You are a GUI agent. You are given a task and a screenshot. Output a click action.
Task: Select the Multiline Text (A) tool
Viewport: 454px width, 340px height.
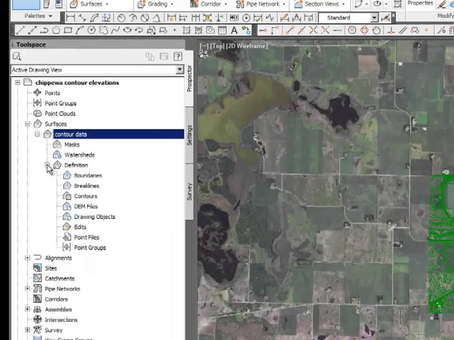point(234,30)
